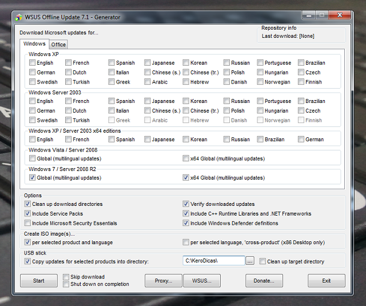Image resolution: width=366 pixels, height=306 pixels.
Task: Enable Shut down on completion
Action: click(66, 284)
